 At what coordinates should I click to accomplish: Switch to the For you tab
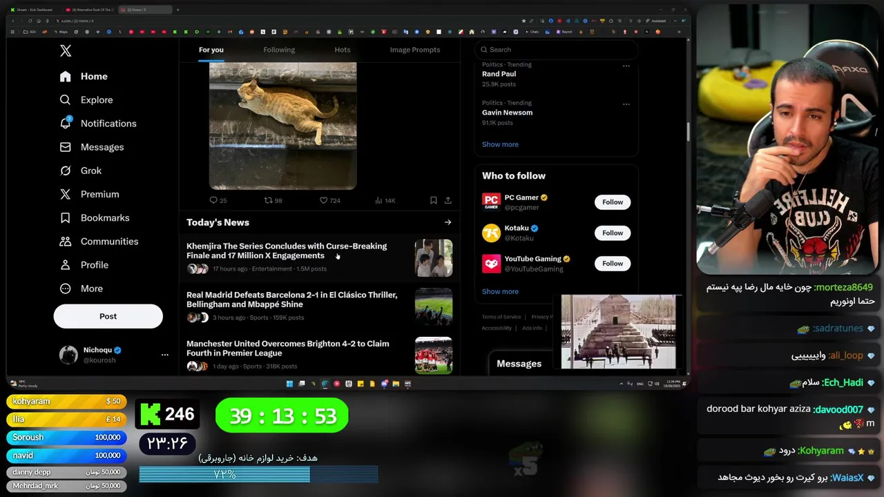click(x=211, y=50)
